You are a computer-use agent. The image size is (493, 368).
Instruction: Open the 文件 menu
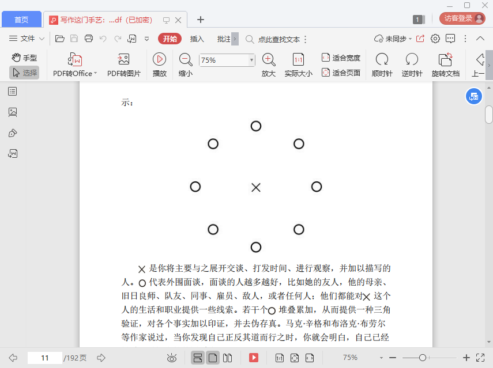click(x=27, y=39)
